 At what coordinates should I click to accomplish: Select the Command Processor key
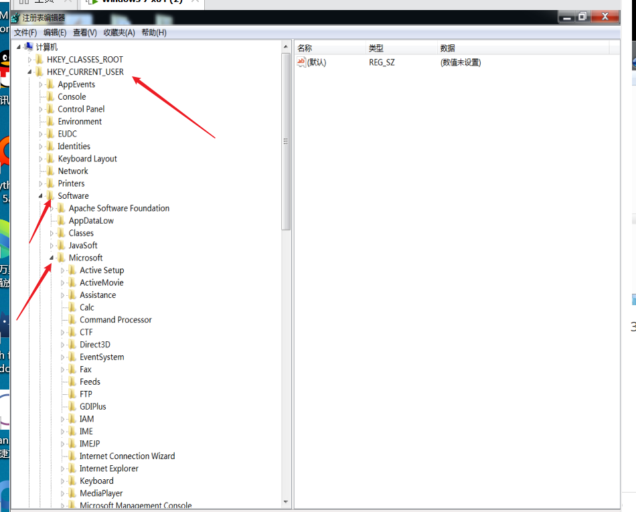click(x=115, y=320)
